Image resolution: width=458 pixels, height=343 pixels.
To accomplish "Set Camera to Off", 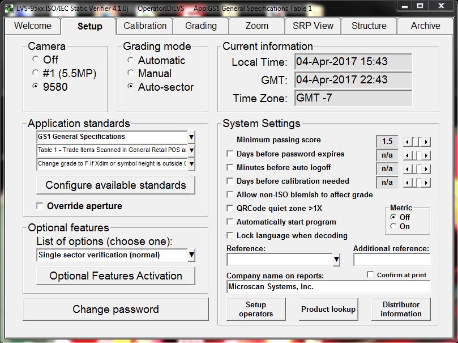I will click(x=35, y=60).
